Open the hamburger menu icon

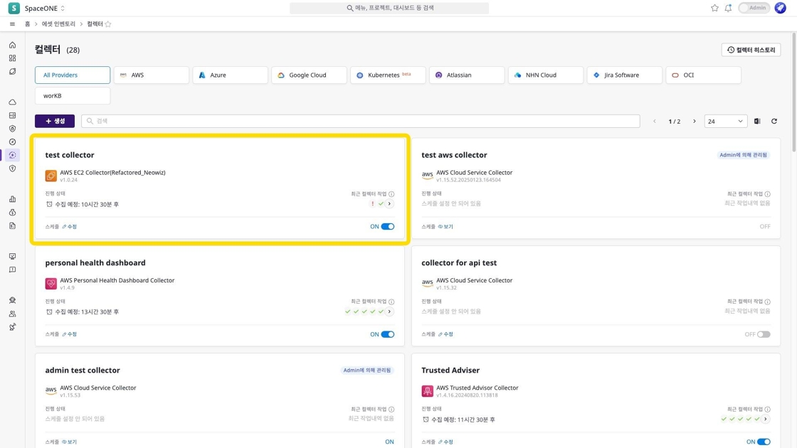[12, 24]
